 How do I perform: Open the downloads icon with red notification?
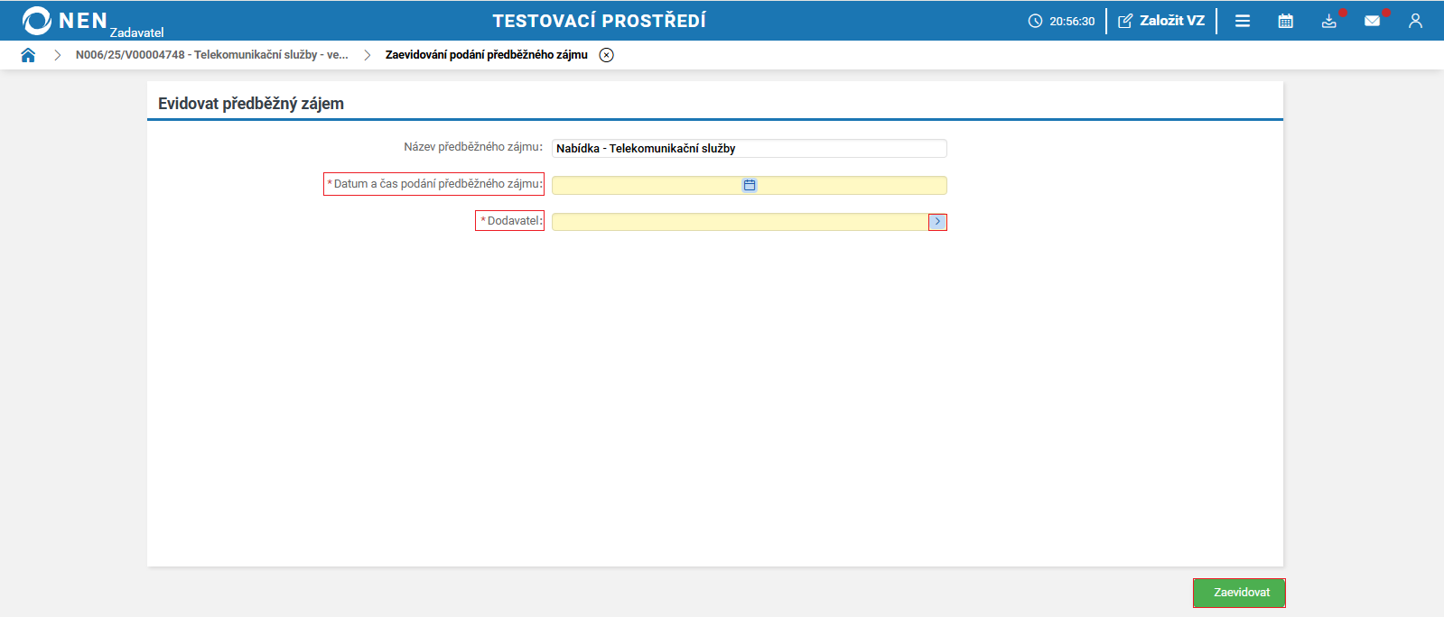[x=1329, y=21]
